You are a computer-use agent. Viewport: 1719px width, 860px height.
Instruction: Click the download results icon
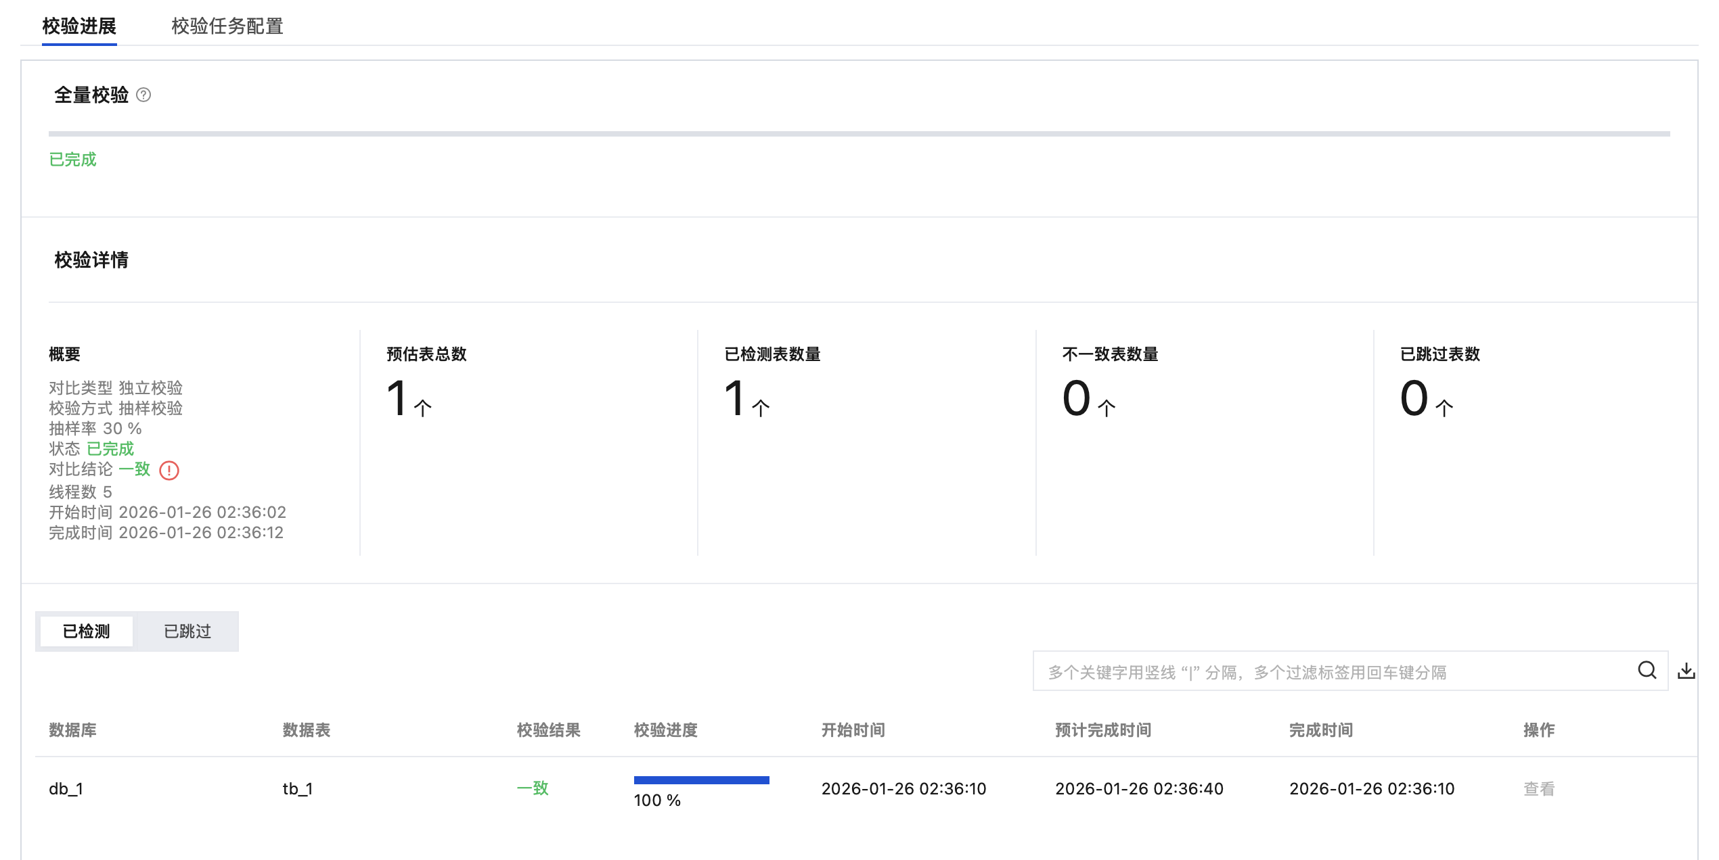[1686, 671]
